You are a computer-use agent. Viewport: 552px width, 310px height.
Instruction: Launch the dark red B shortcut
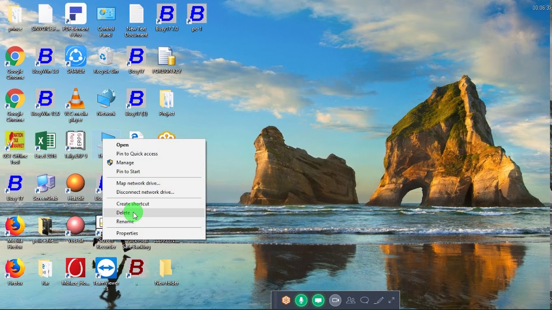point(136,272)
